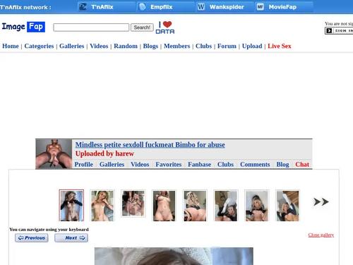Click the I love DATA logo

point(165,28)
